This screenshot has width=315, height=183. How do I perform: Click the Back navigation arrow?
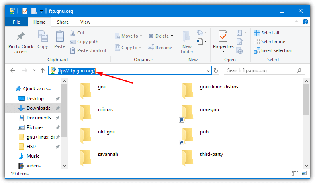(13, 70)
